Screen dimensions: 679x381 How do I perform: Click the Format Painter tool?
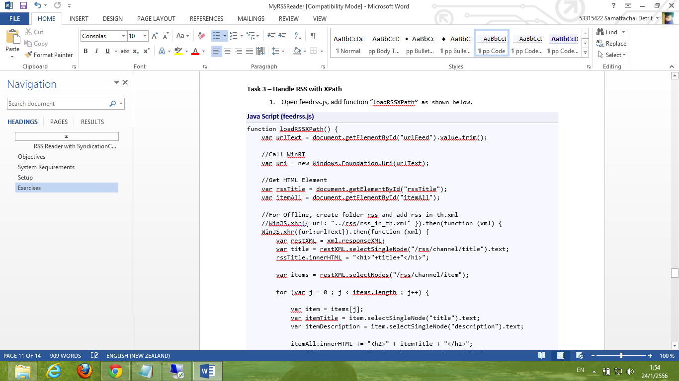tap(49, 55)
